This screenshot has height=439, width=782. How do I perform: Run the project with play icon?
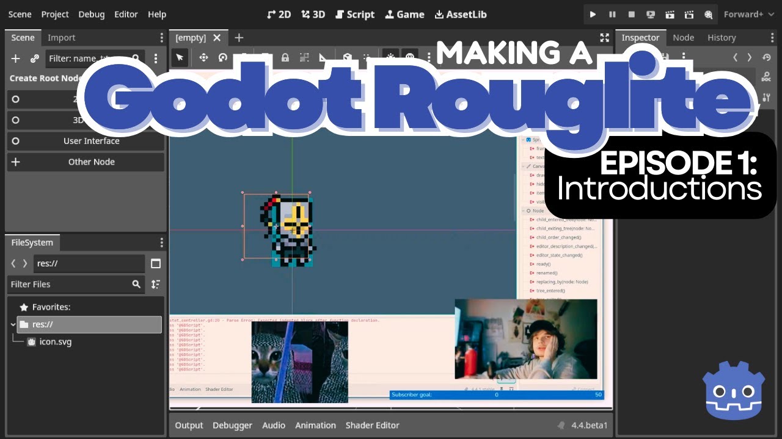(x=593, y=14)
